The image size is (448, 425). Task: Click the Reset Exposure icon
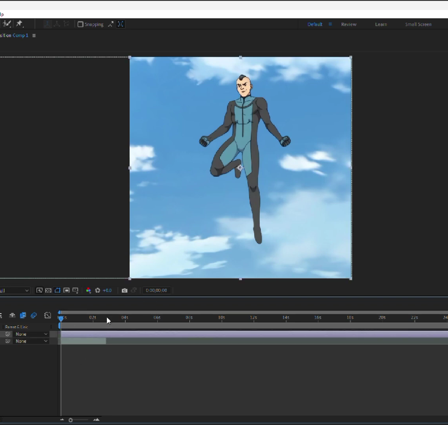point(97,290)
